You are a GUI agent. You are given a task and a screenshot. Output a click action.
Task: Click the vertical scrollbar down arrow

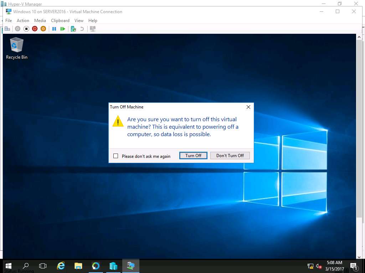pyautogui.click(x=359, y=257)
